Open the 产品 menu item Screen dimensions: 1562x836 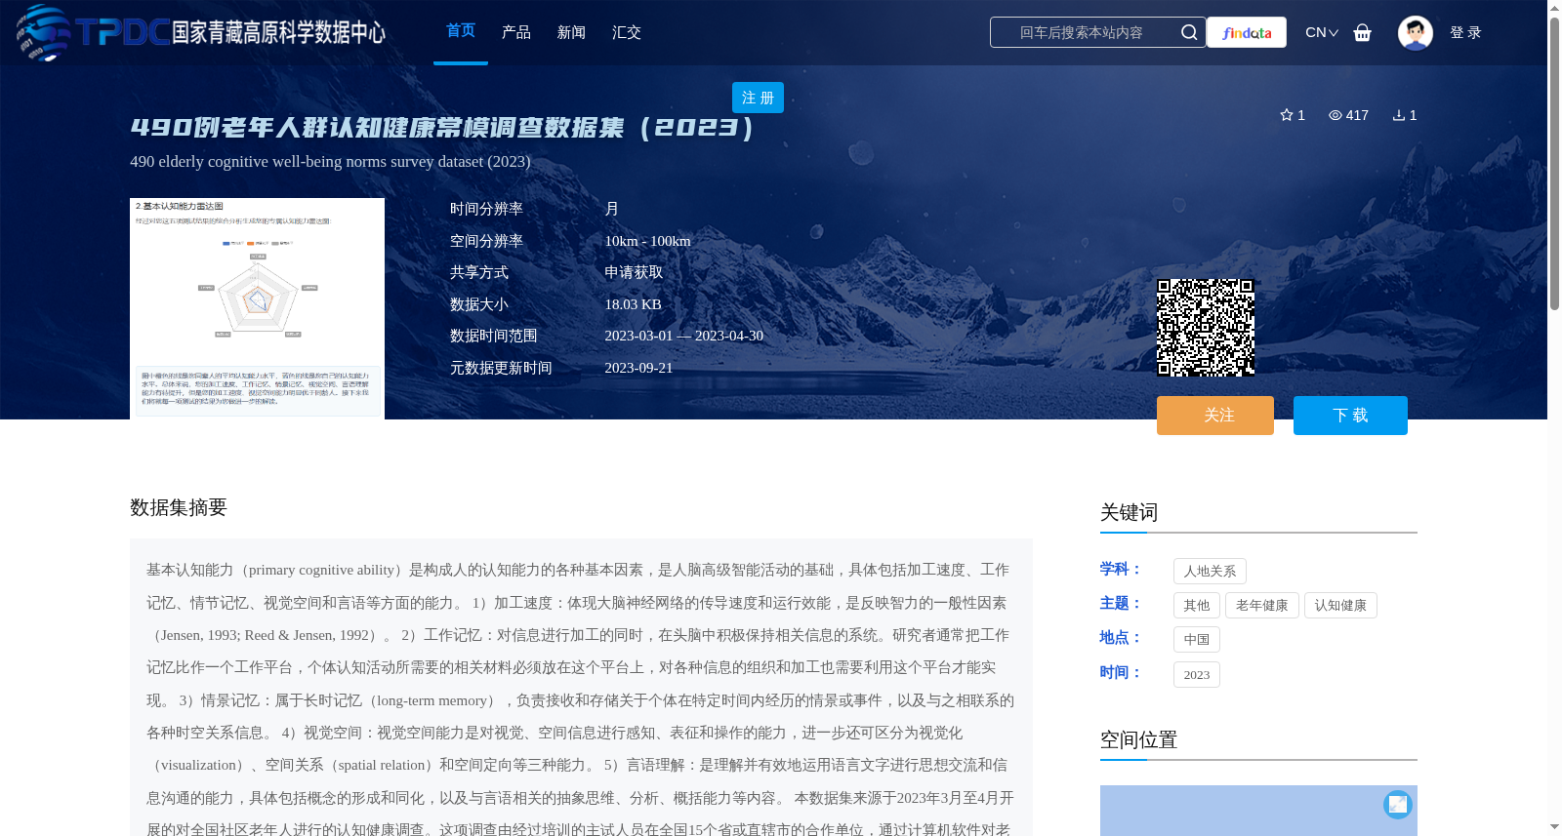click(x=515, y=32)
